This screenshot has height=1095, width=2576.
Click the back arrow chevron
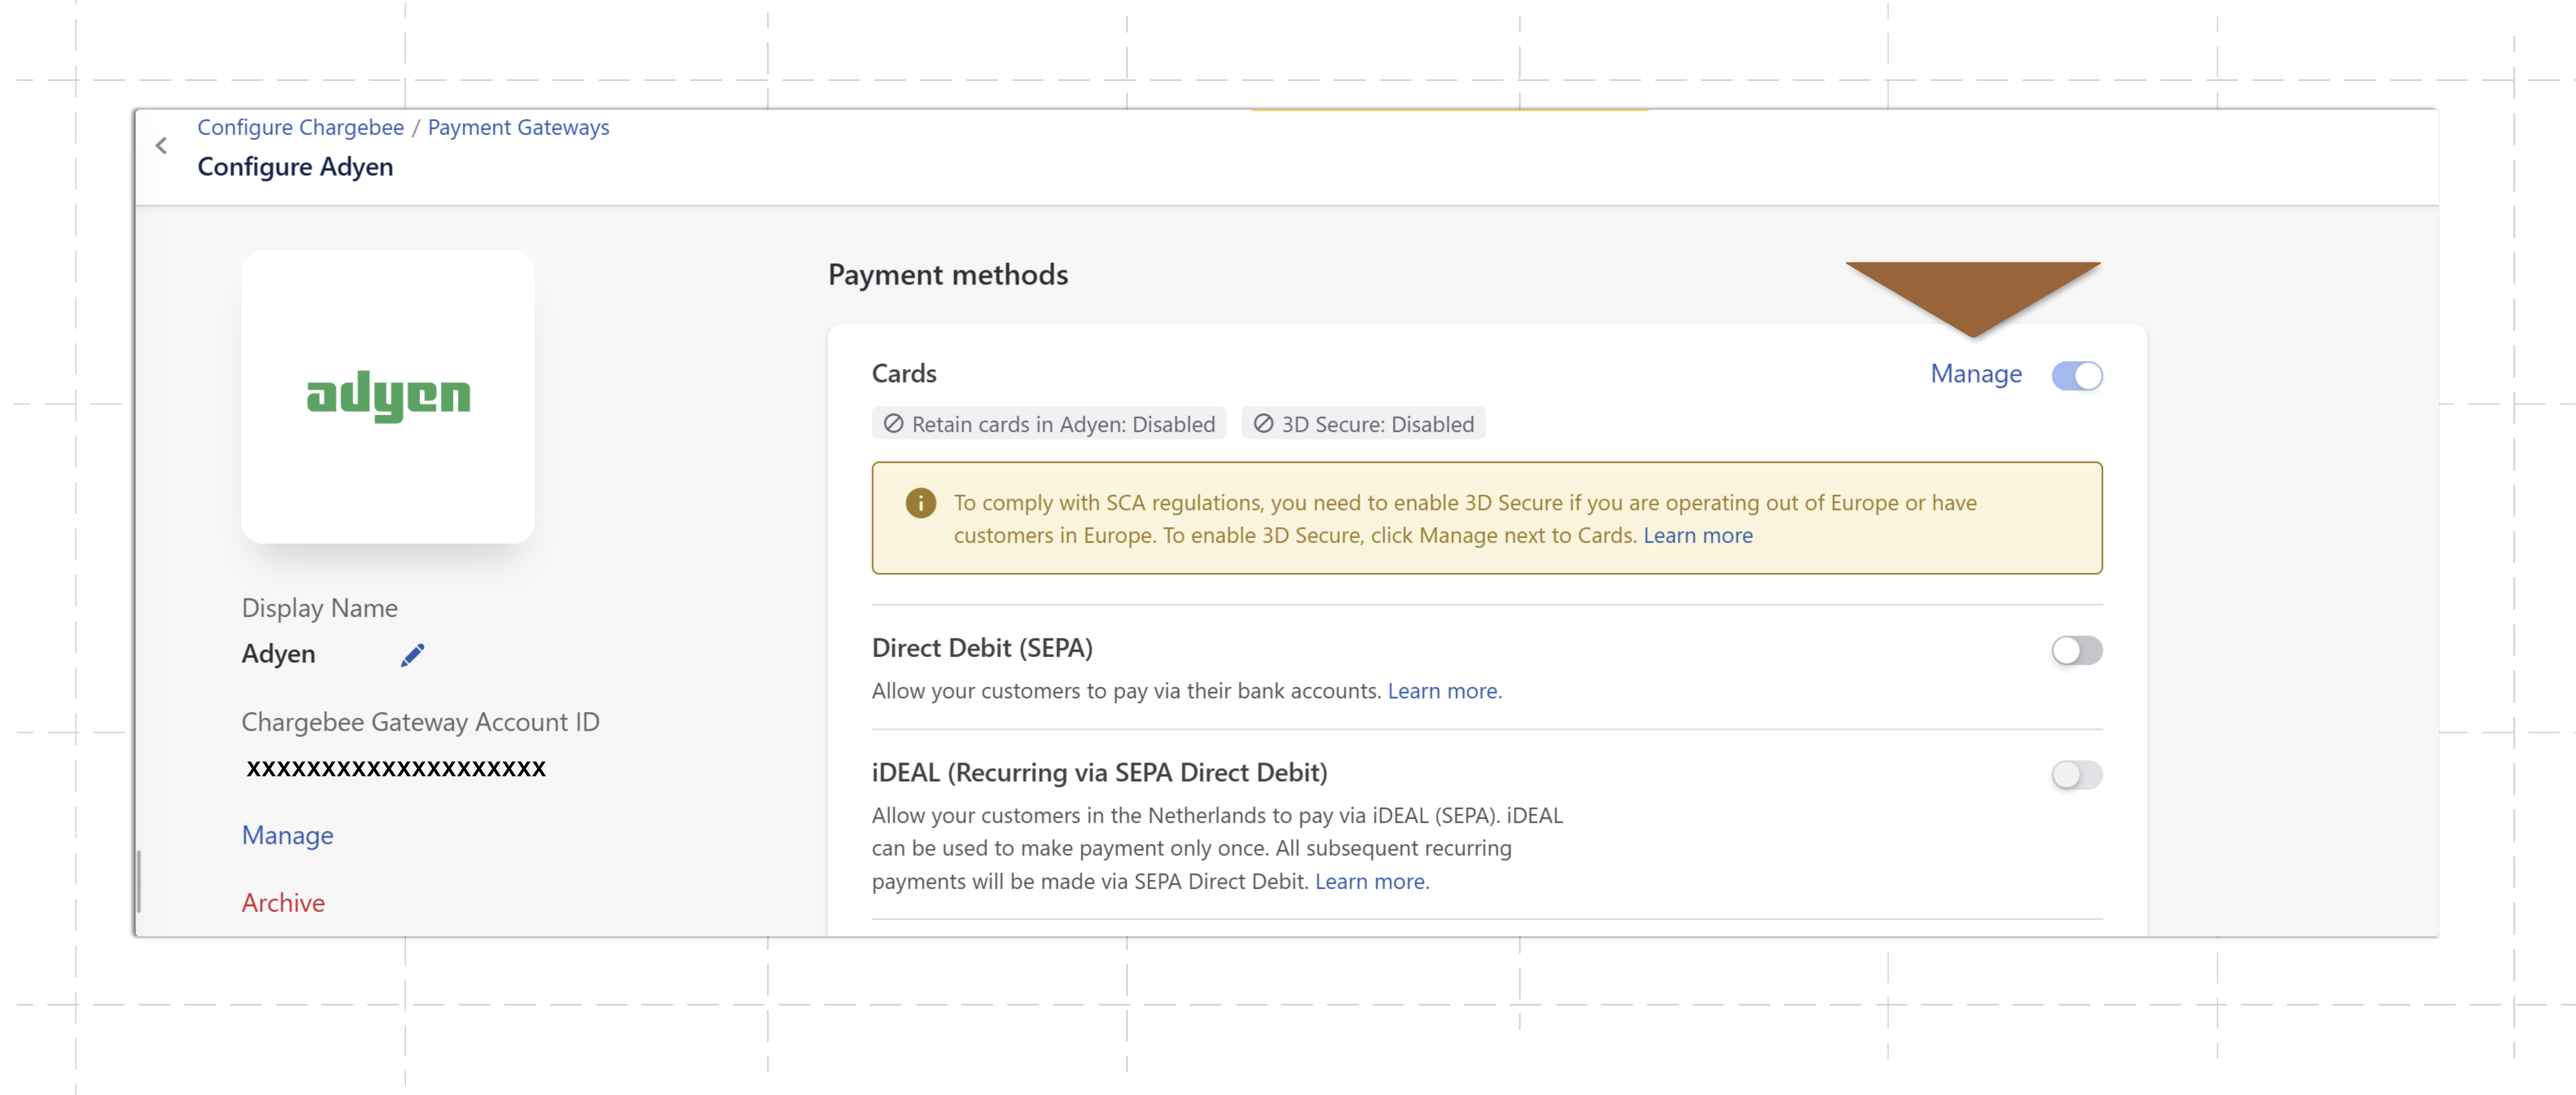tap(162, 146)
